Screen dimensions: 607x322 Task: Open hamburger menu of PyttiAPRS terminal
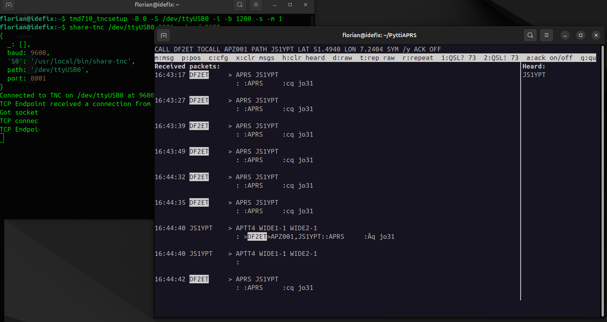tap(546, 35)
